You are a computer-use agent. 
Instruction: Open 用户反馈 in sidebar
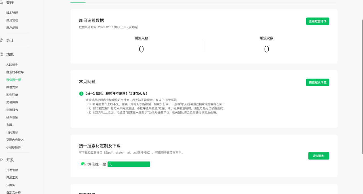pos(12,28)
